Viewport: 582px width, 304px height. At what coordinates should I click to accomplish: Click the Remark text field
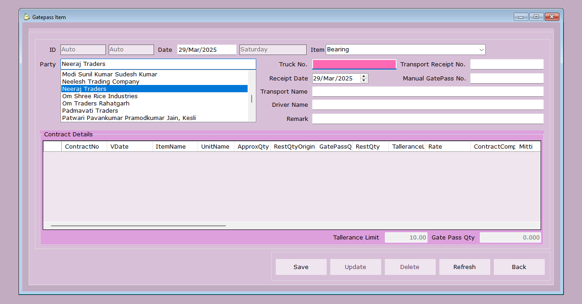click(428, 119)
